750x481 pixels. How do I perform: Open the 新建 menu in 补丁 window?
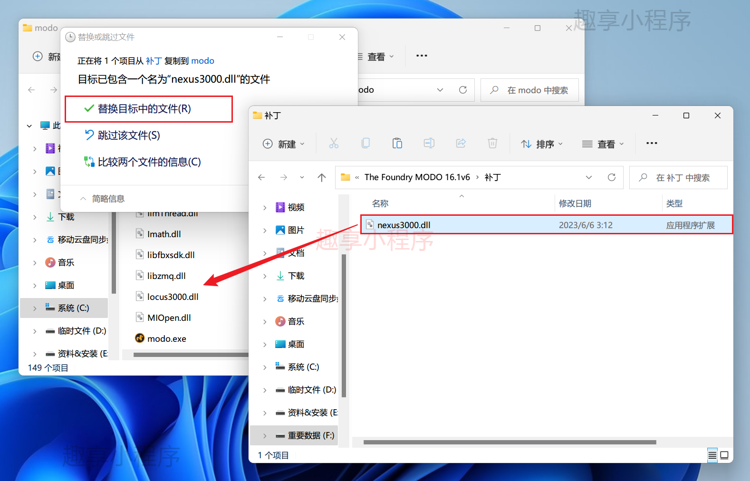tap(284, 144)
